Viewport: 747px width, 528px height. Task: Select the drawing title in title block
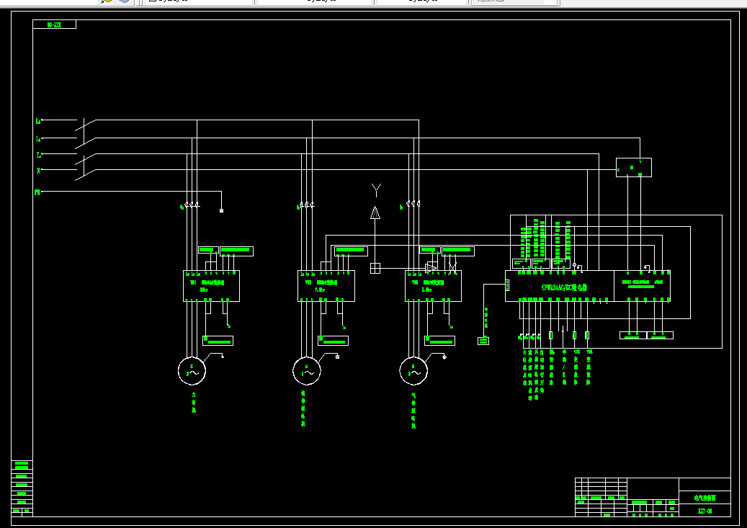click(704, 498)
